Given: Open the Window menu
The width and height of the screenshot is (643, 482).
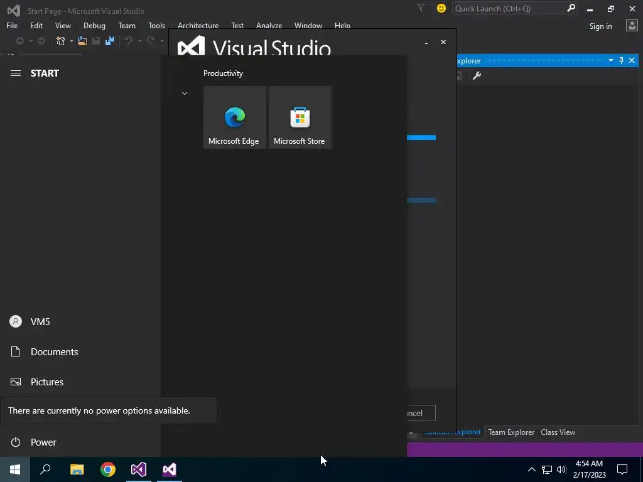Looking at the screenshot, I should (x=308, y=25).
